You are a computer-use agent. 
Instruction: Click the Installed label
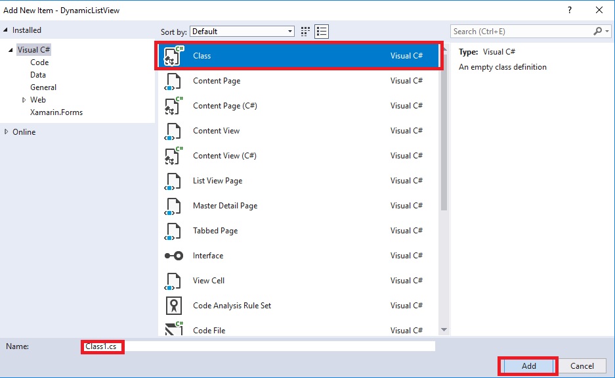point(27,30)
